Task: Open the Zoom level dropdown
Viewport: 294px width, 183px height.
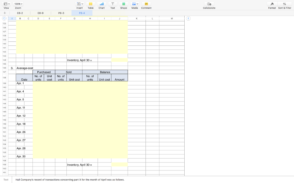Action: point(19,3)
